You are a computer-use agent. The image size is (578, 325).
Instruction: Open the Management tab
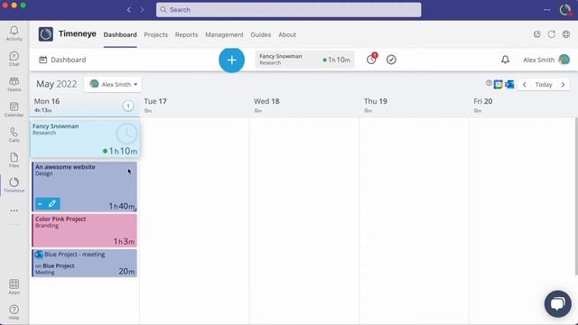click(x=224, y=34)
